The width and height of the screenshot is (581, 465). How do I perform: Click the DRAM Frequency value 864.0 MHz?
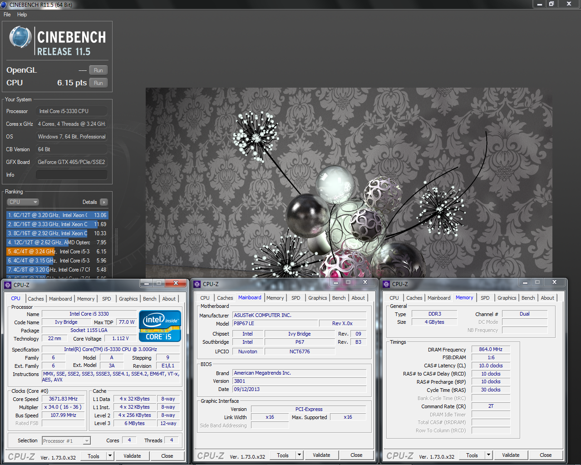tap(491, 350)
